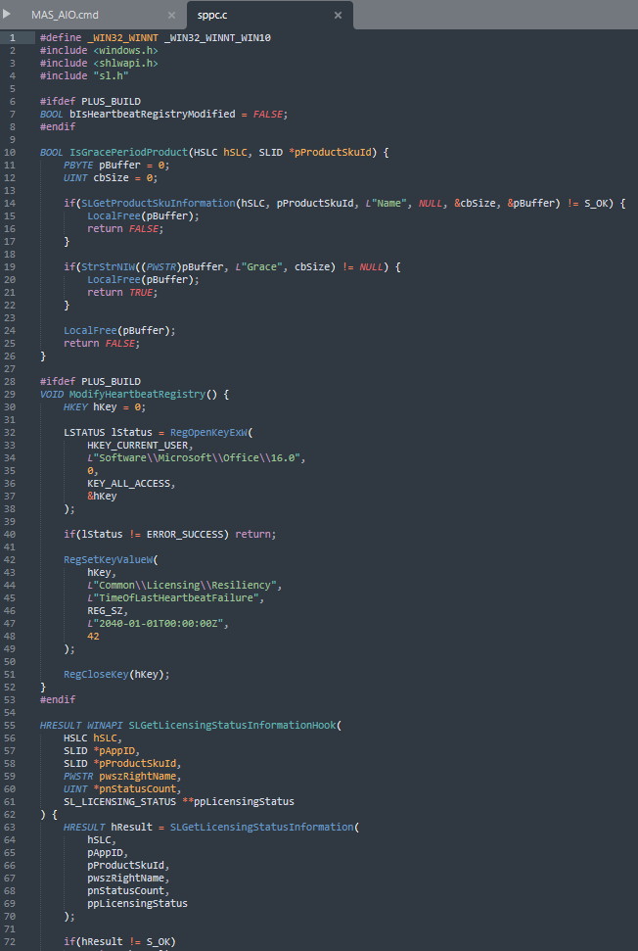Viewport: 638px width, 951px height.
Task: Click the tab scroll arrow icon
Action: (x=7, y=14)
